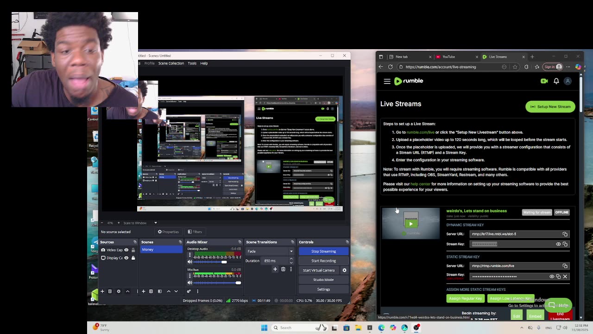Viewport: 593px width, 334px height.
Task: Pop out the Scenes dock panel
Action: [180, 242]
